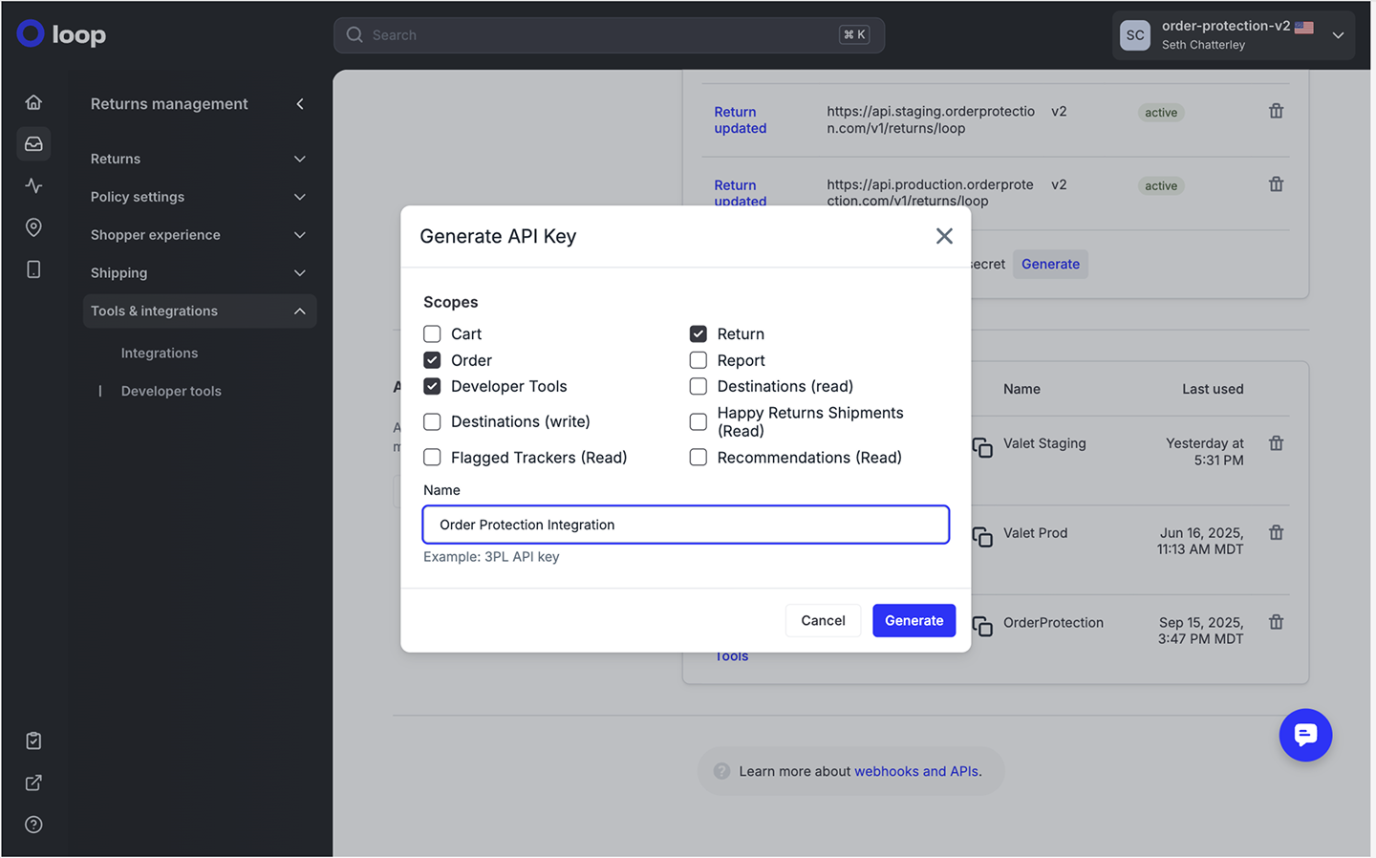This screenshot has width=1376, height=858.
Task: Enable the Report scope checkbox
Action: [699, 360]
